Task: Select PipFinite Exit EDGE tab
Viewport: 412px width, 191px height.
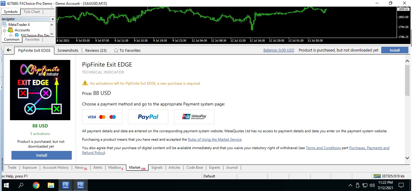Action: tap(34, 50)
